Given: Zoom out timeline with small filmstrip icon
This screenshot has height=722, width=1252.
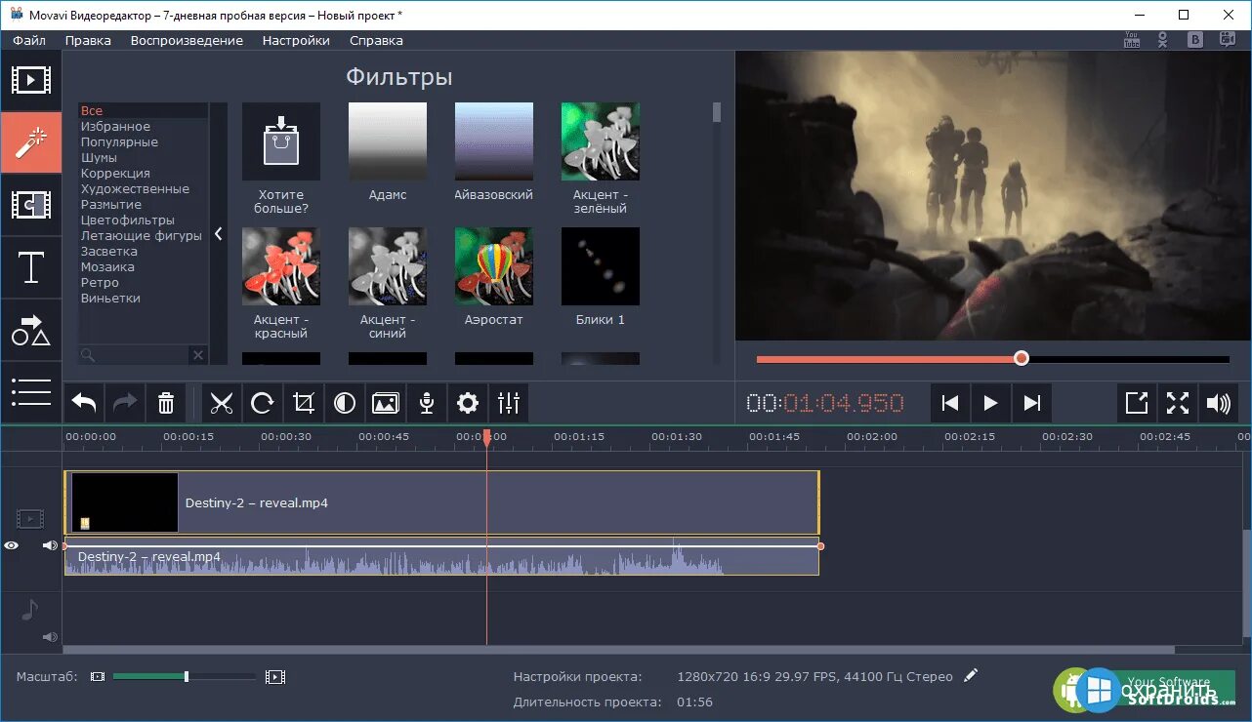Looking at the screenshot, I should pos(98,676).
